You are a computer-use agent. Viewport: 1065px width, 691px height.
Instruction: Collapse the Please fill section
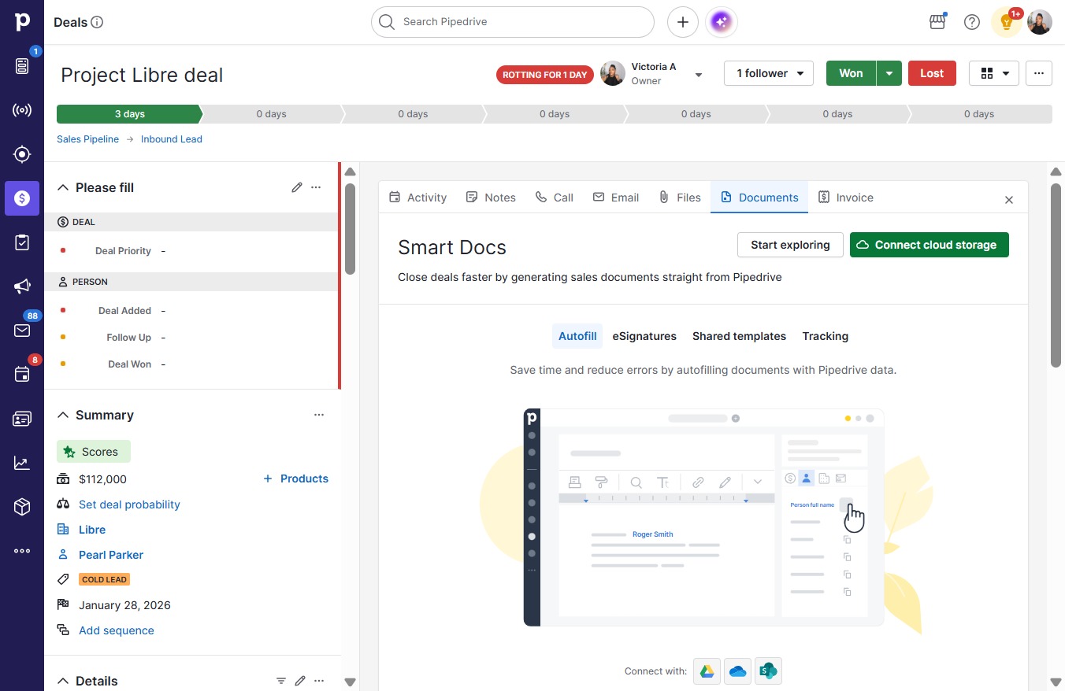point(64,187)
